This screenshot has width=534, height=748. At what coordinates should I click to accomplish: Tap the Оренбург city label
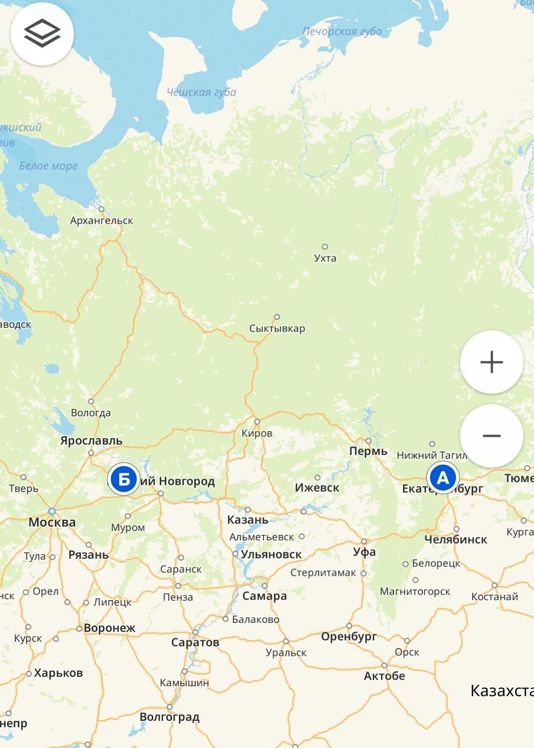349,637
